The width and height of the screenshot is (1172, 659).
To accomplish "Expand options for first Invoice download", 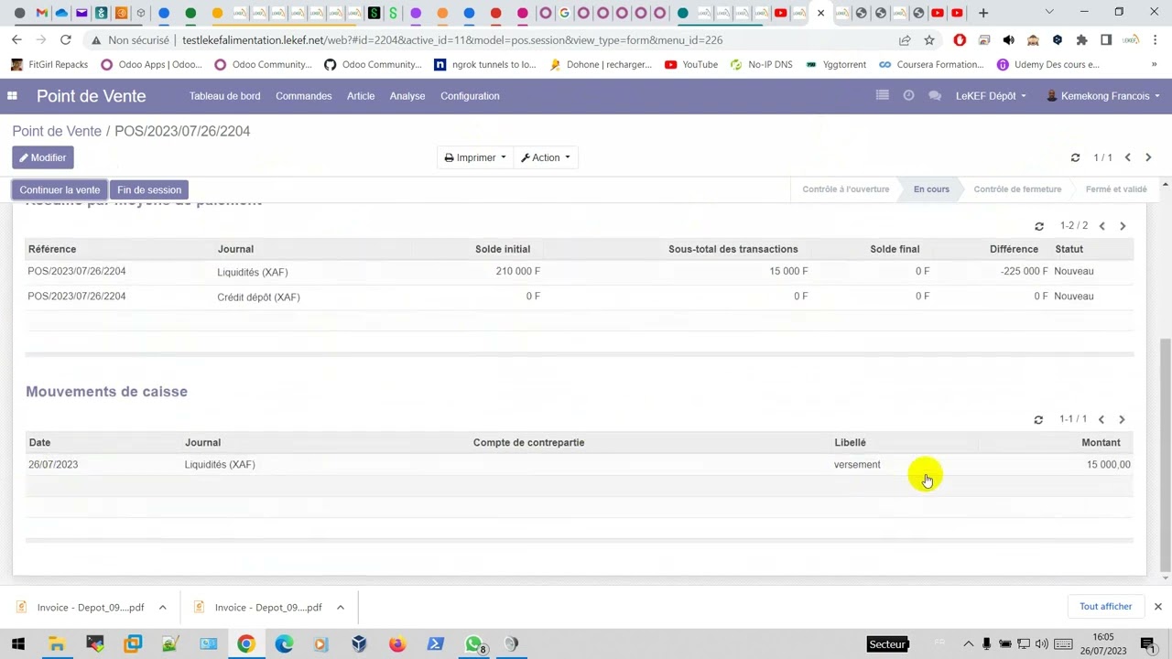I will (x=162, y=608).
